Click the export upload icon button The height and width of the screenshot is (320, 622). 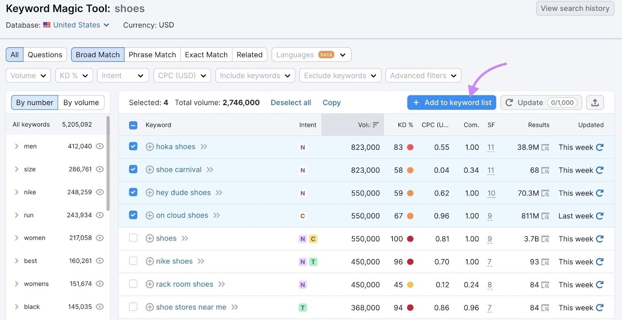[595, 103]
